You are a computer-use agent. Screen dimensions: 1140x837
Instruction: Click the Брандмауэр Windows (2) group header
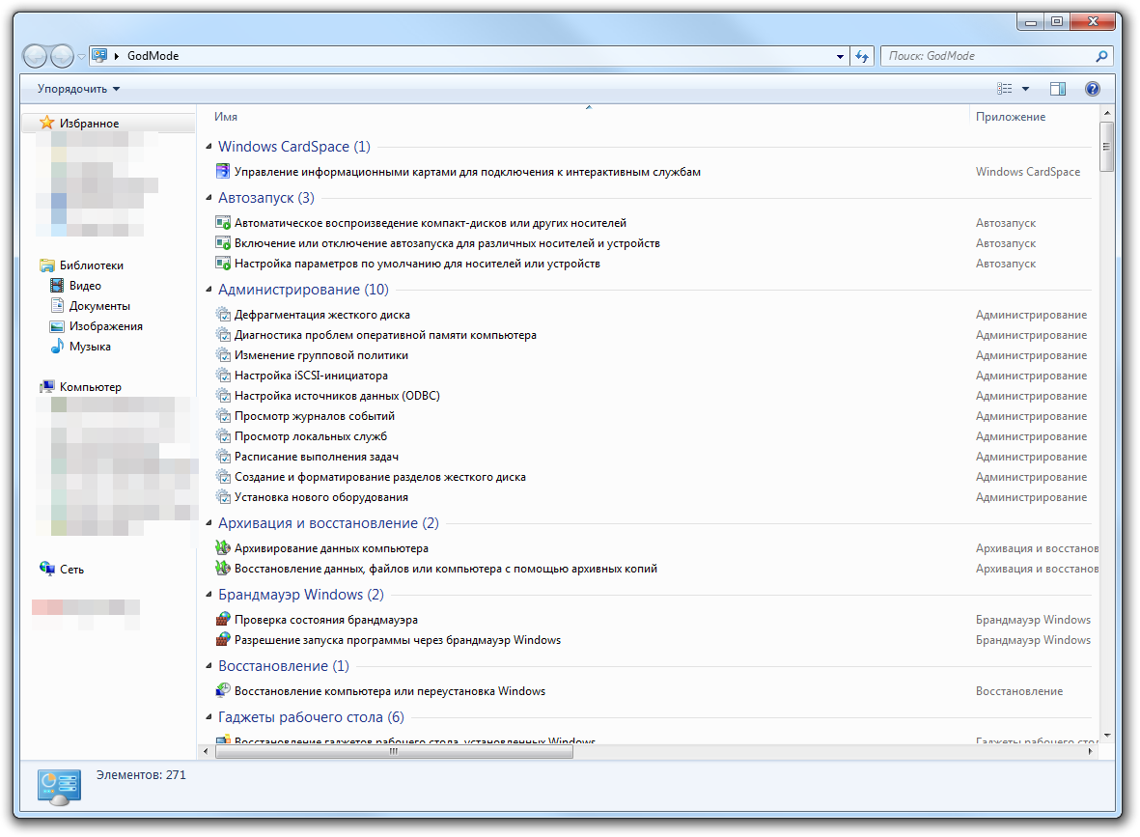pos(301,595)
